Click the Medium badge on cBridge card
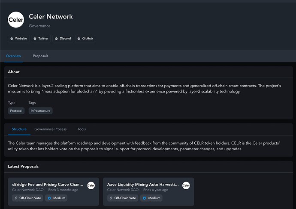The height and width of the screenshot is (209, 296). 56,198
